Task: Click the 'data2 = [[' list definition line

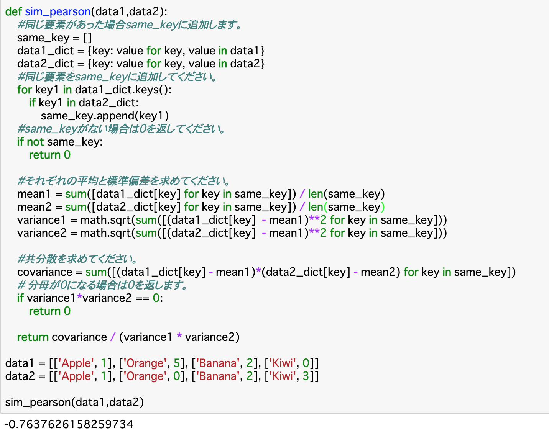Action: pos(162,376)
